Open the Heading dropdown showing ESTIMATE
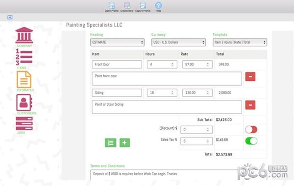This screenshot has height=186, width=294. click(118, 42)
